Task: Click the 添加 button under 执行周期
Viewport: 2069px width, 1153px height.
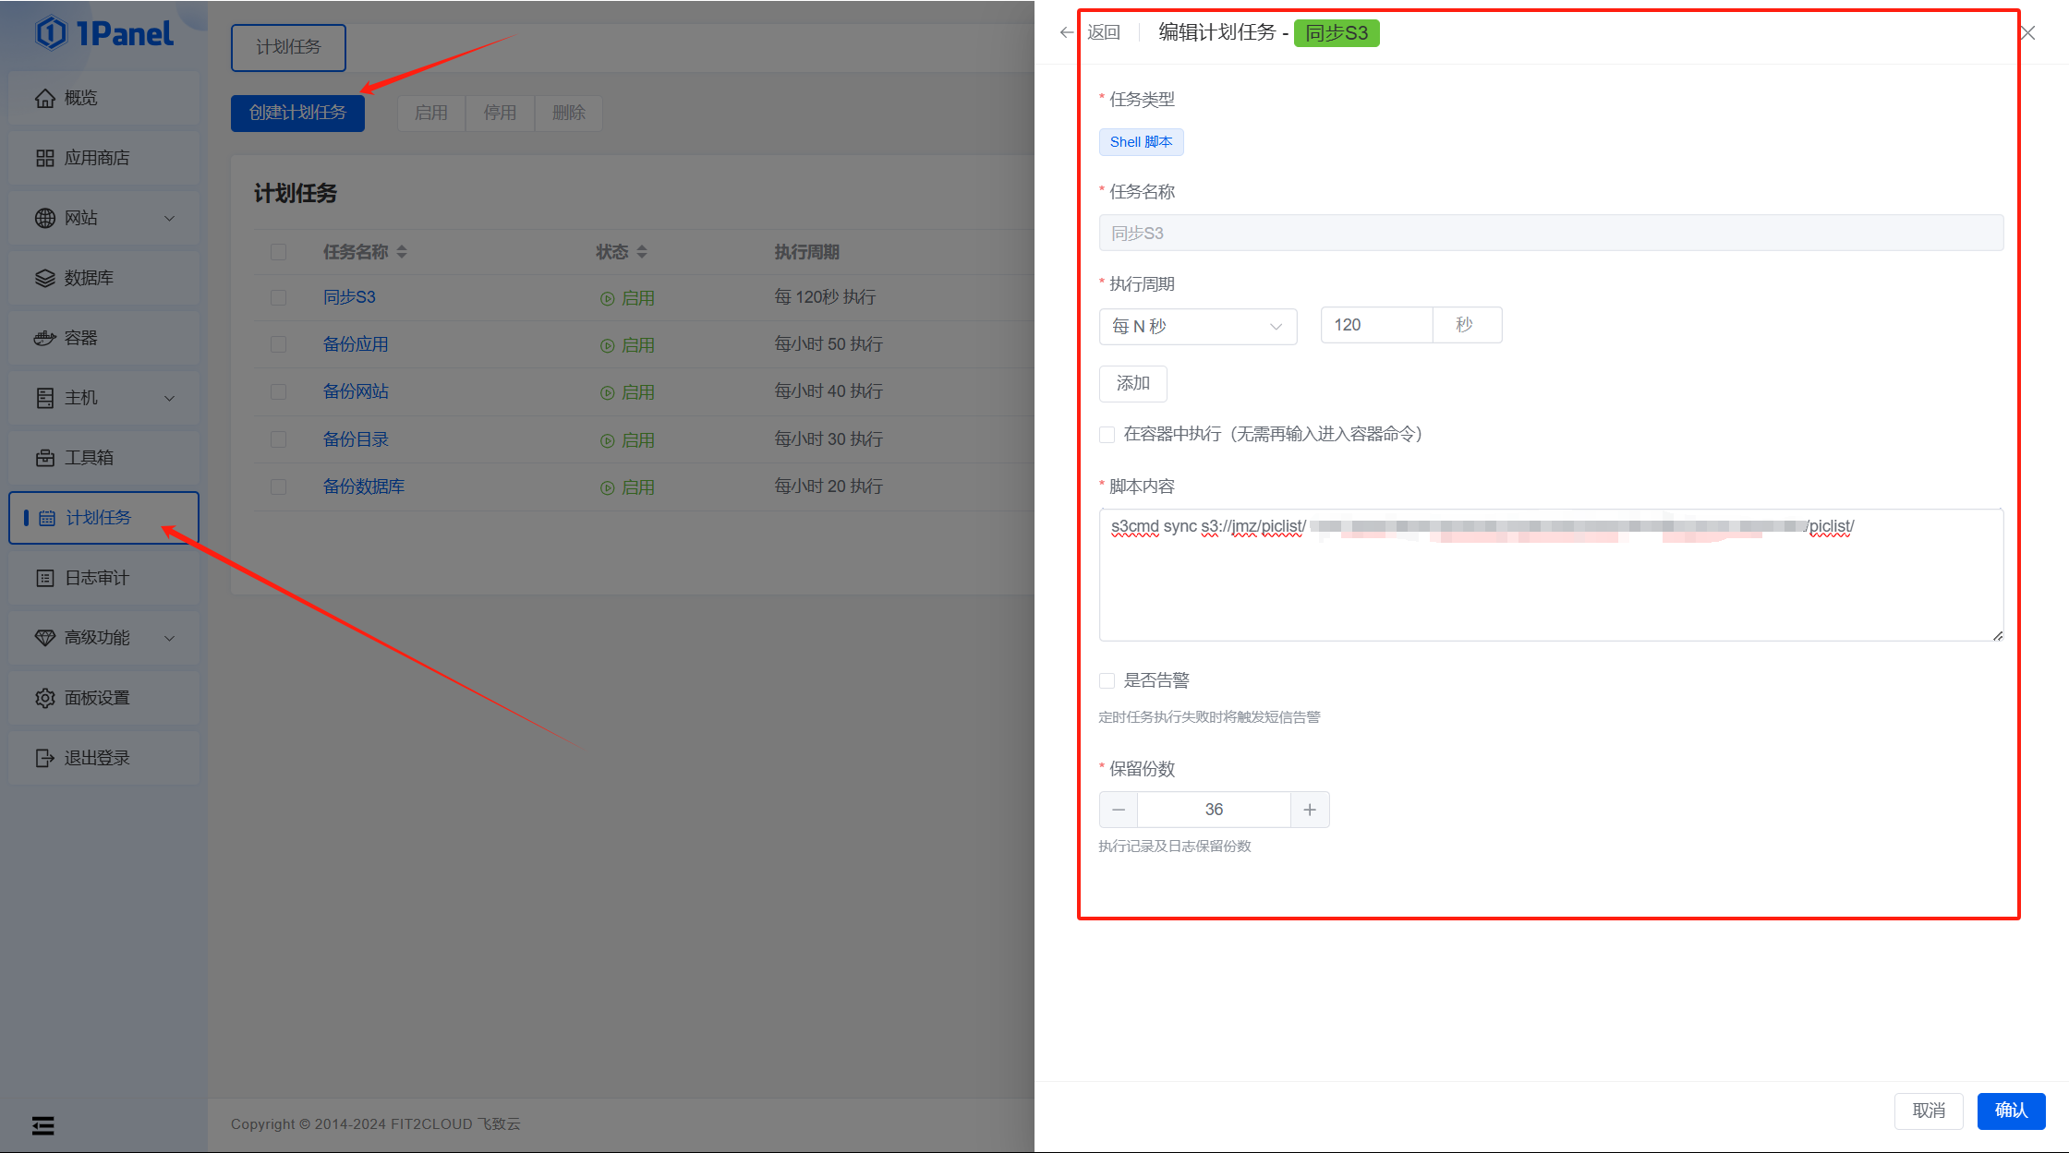Action: (1132, 384)
